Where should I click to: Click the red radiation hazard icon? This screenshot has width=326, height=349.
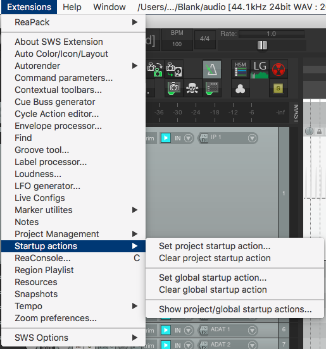[279, 69]
